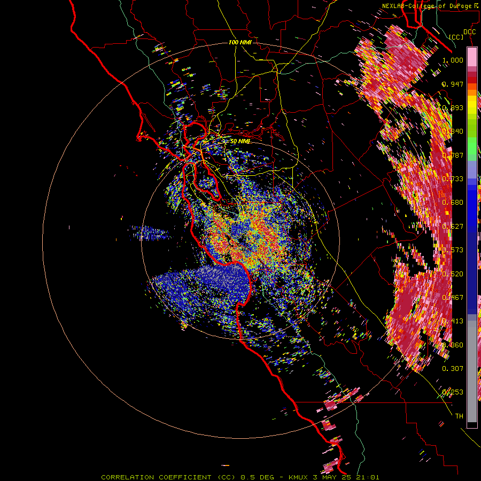Select the 0.520 scale value
The width and height of the screenshot is (481, 481).
pos(453,274)
